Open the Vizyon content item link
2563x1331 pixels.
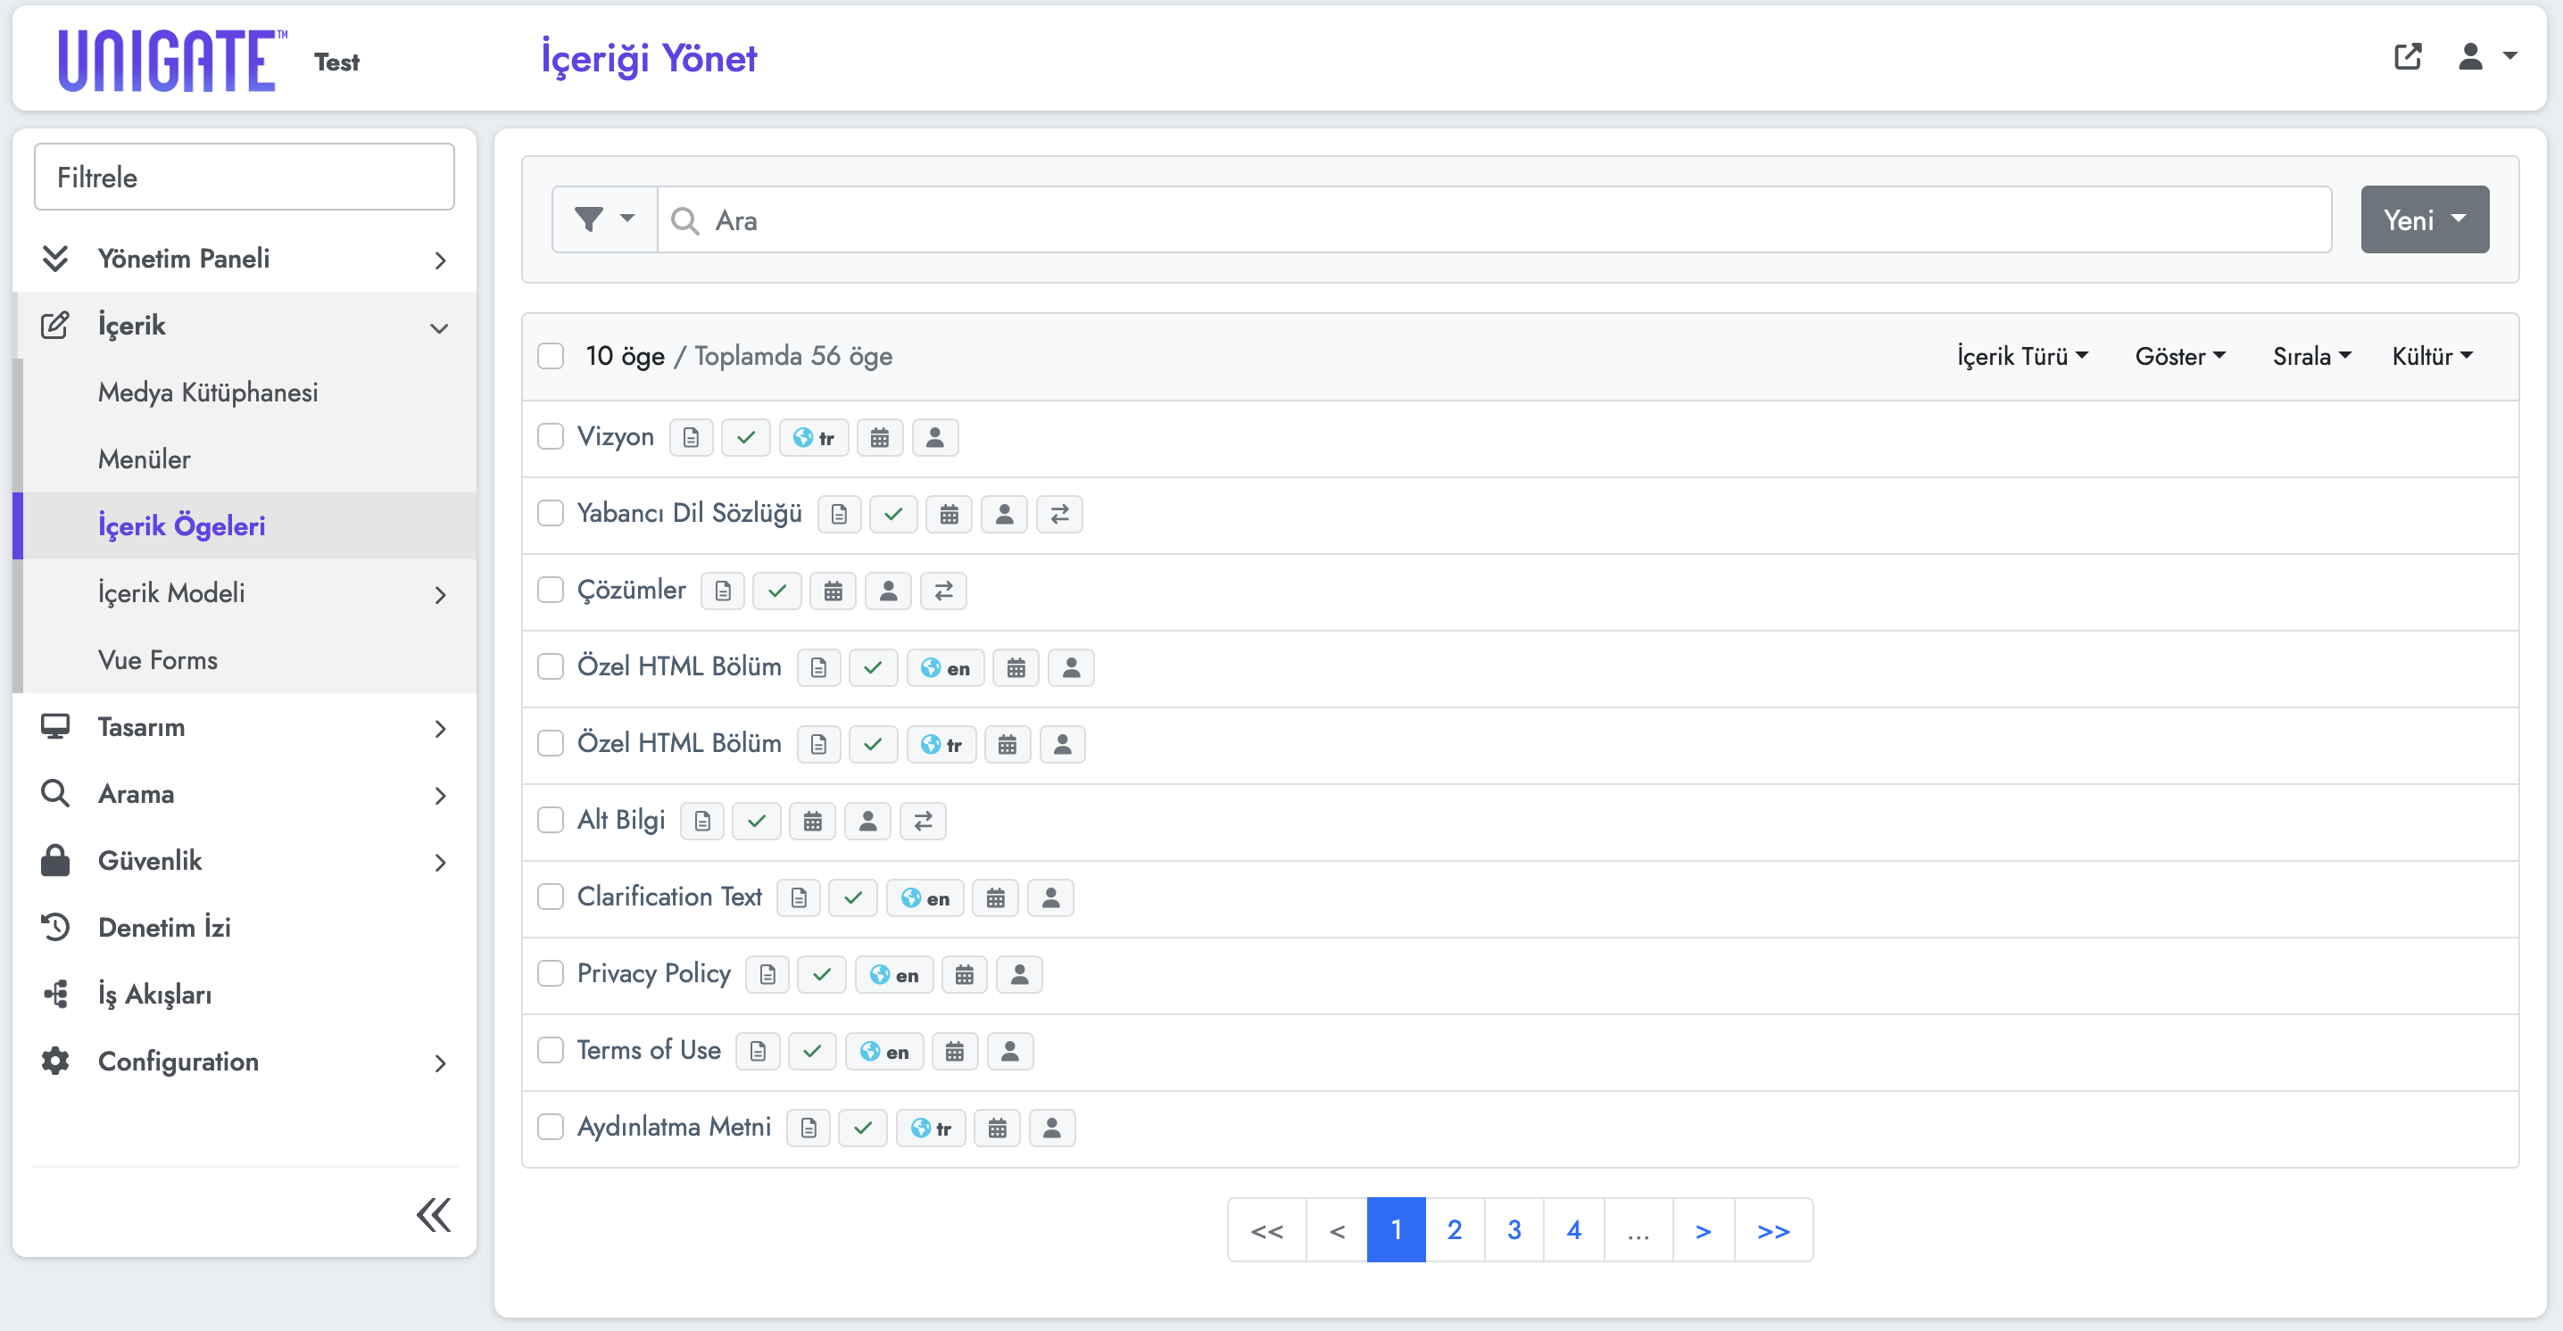click(x=615, y=437)
